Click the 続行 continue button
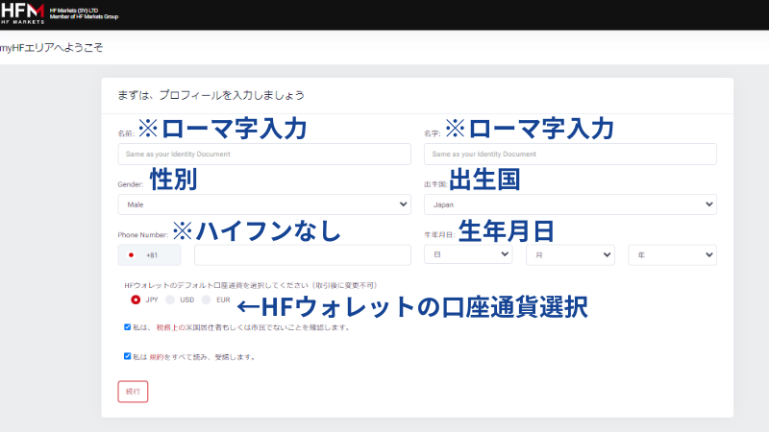Image resolution: width=769 pixels, height=432 pixels. 133,391
